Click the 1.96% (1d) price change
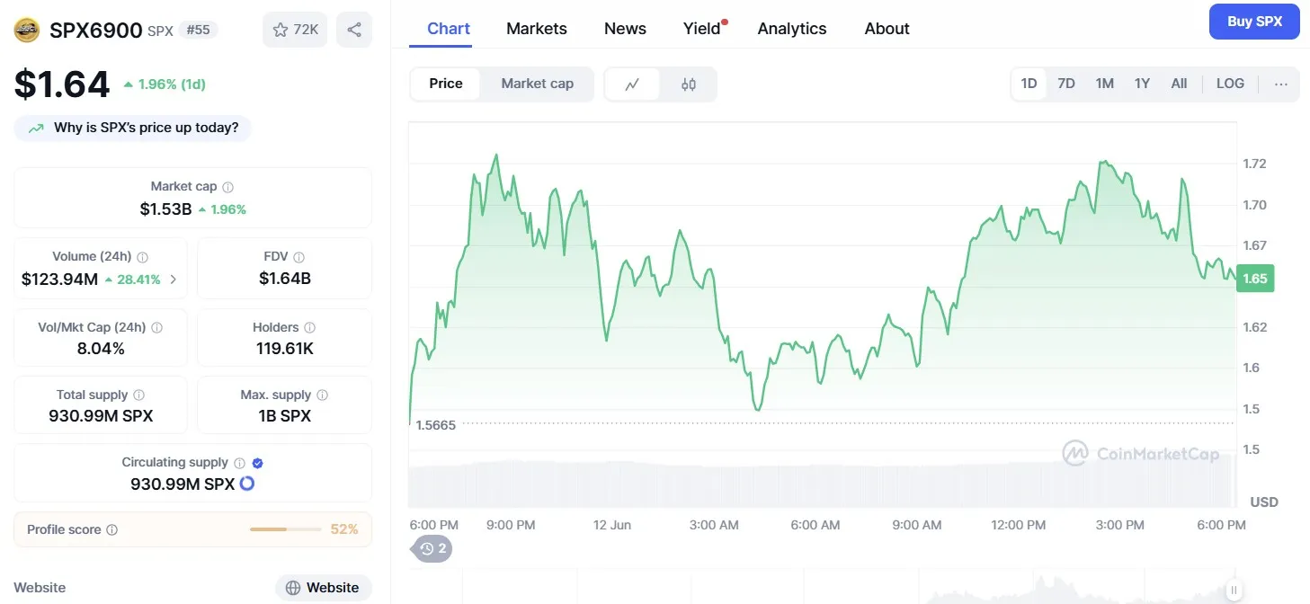 [165, 84]
